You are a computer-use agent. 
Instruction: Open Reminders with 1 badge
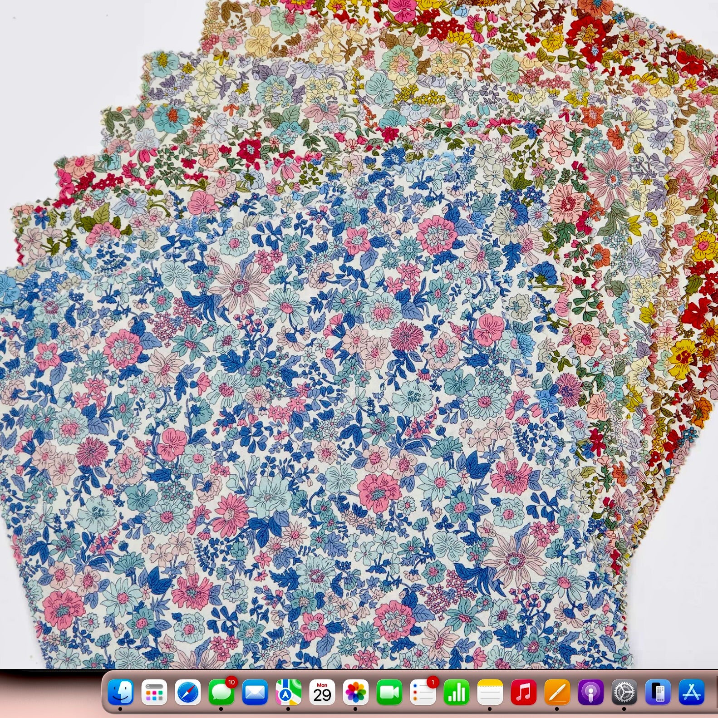coord(423,692)
